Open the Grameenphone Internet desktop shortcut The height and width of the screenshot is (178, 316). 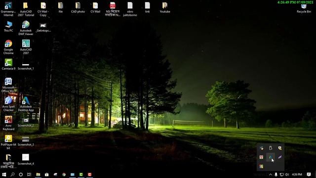click(x=8, y=9)
